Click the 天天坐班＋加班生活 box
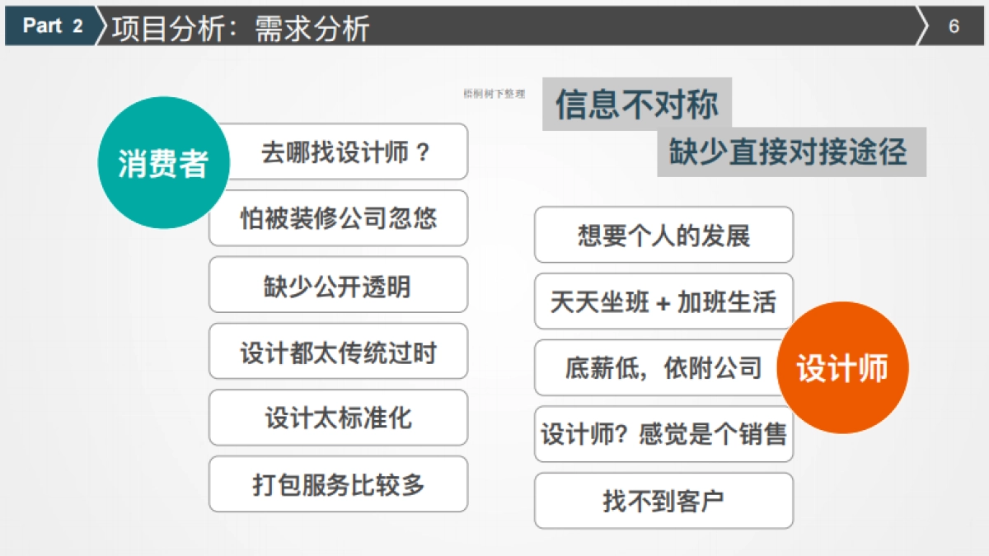989x556 pixels. [x=663, y=302]
